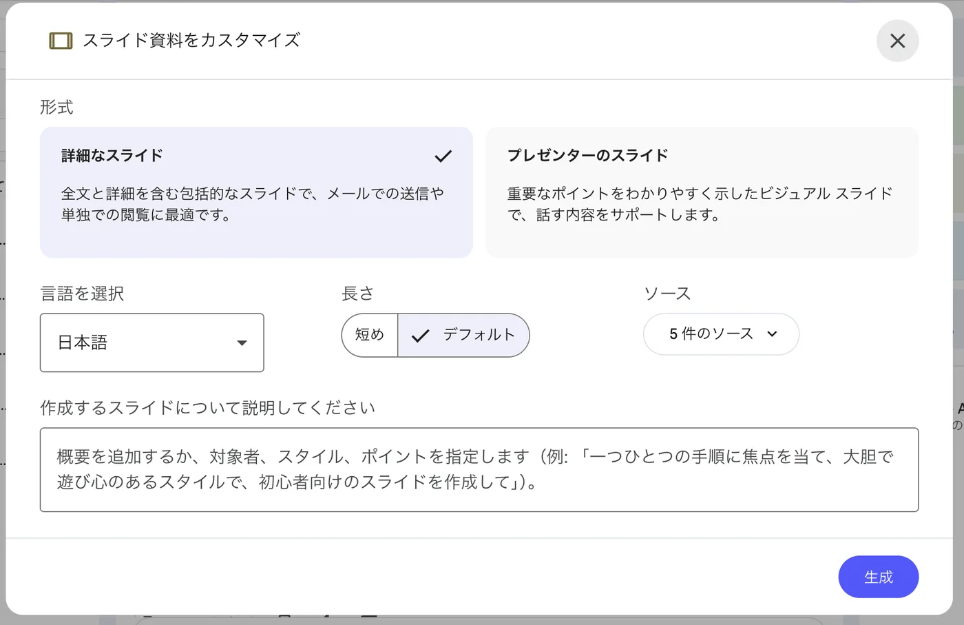Select the 詳細なスライド format card
Image resolution: width=964 pixels, height=625 pixels.
(x=256, y=192)
